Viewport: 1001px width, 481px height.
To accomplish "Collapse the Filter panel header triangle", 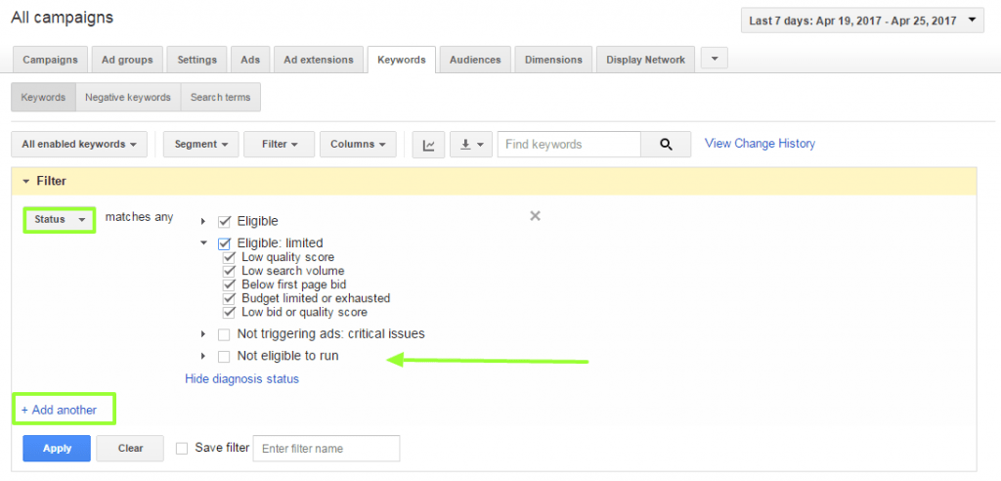I will coord(26,182).
